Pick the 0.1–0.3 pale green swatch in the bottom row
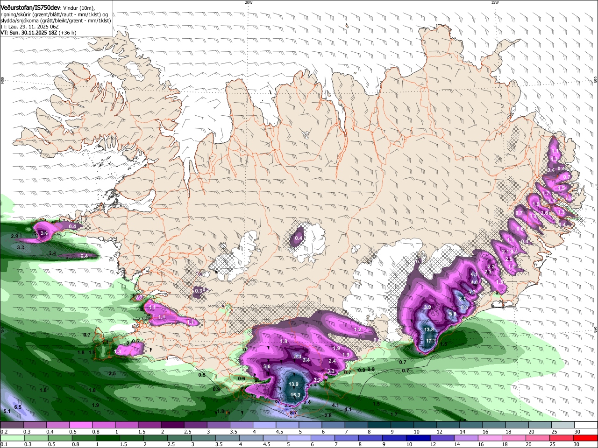Screen dimensions: 598x448 point(12,438)
